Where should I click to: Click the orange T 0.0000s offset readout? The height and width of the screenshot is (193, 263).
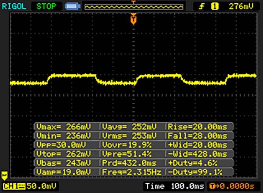[x=232, y=186]
